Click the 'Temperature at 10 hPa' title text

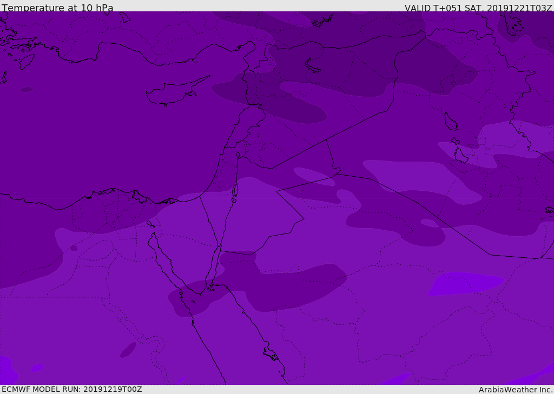57,8
